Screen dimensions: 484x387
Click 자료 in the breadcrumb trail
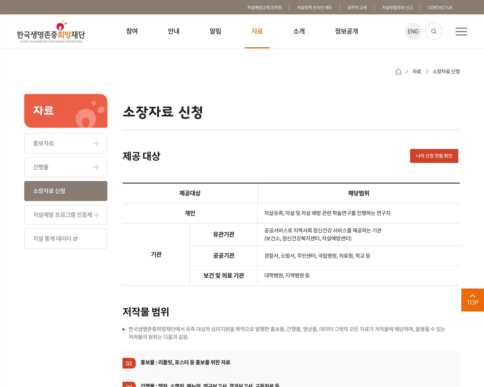coord(417,71)
